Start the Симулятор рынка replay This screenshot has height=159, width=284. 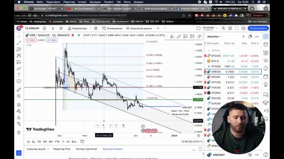[139, 28]
